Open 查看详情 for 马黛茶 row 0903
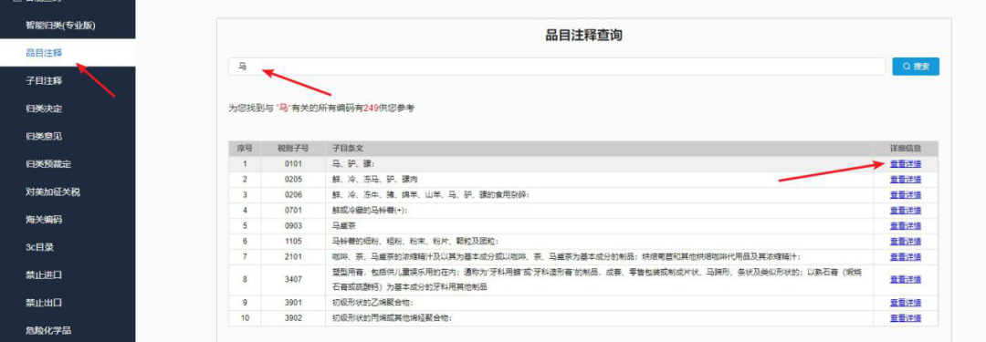 pos(906,225)
